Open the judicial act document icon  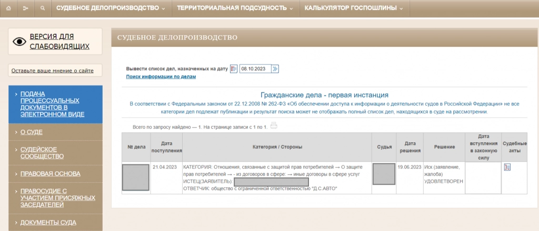pos(507,167)
